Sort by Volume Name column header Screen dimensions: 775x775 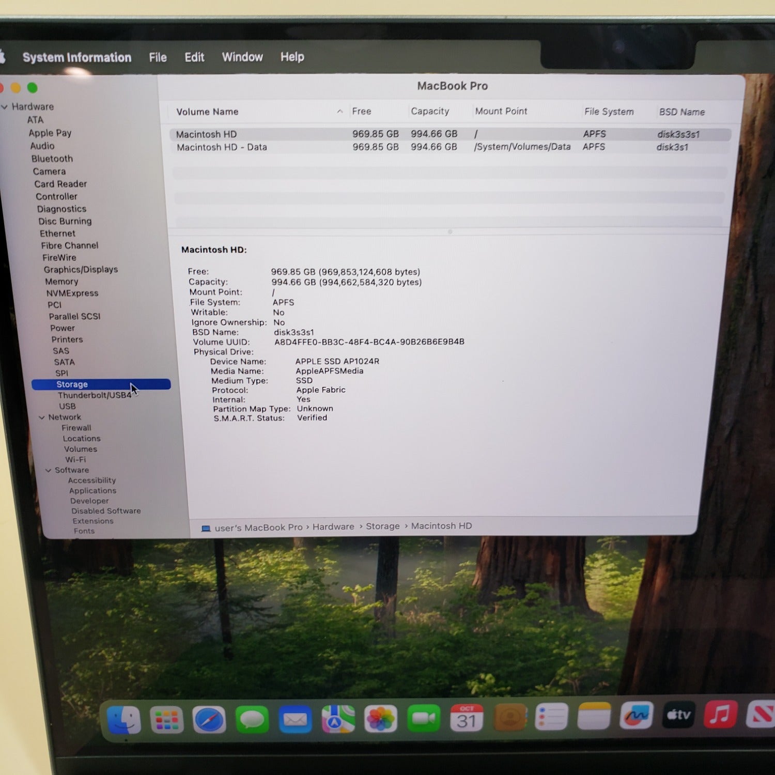[207, 112]
